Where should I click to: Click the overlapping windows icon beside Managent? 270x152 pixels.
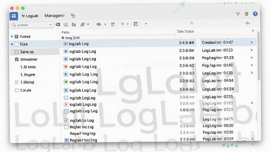[73, 16]
